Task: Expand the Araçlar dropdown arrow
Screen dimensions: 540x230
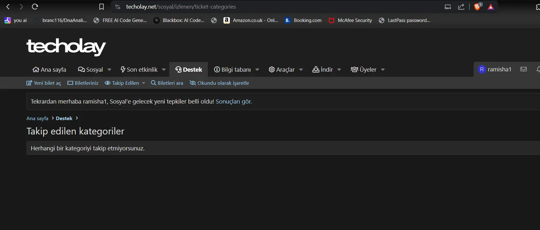Action: tap(301, 69)
